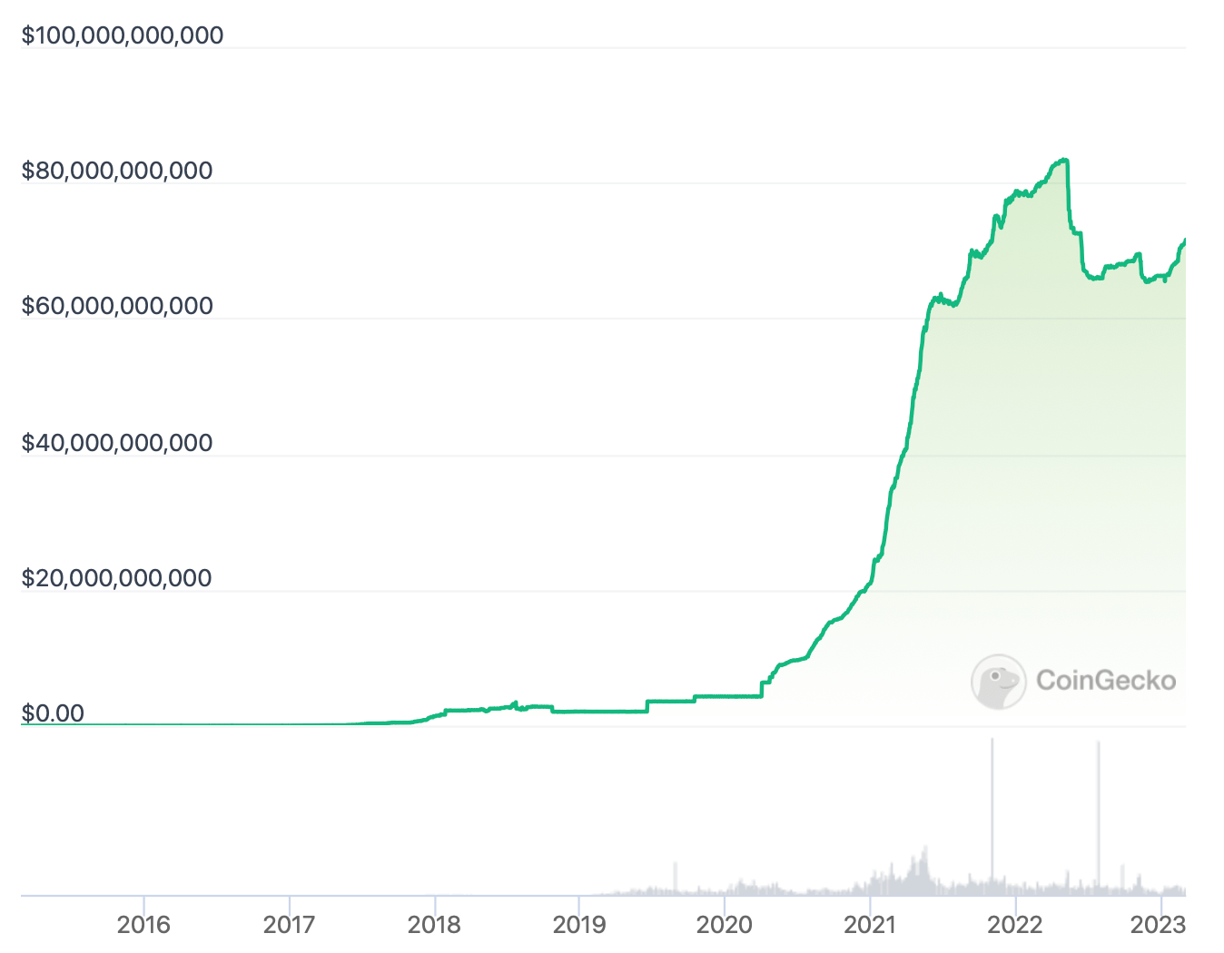Click the $60,000,000,000 y-axis label

click(117, 306)
